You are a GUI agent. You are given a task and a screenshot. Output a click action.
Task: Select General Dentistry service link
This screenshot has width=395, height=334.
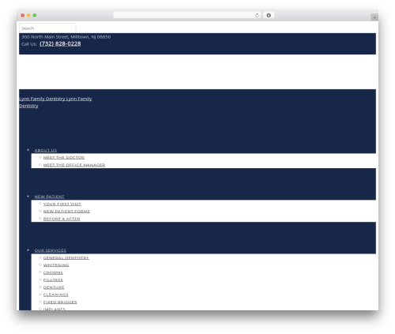point(66,257)
